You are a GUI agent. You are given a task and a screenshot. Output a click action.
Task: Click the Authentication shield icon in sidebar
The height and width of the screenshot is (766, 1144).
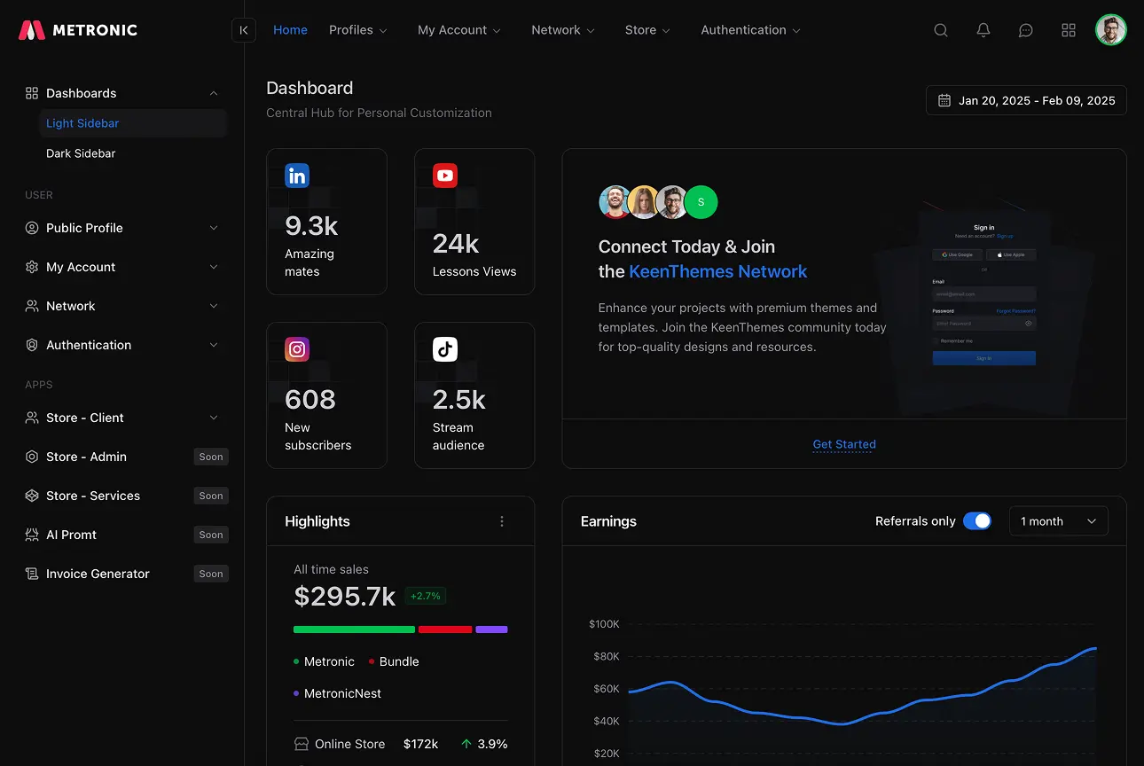(32, 345)
